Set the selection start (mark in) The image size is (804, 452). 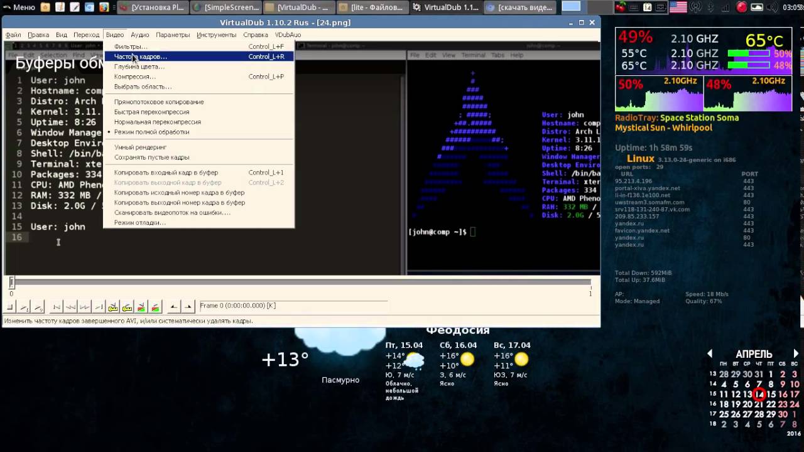[x=173, y=307]
